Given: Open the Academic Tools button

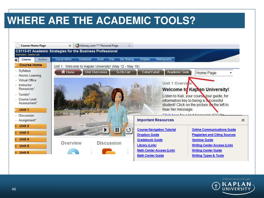Looking at the screenshot, I should click(178, 72).
